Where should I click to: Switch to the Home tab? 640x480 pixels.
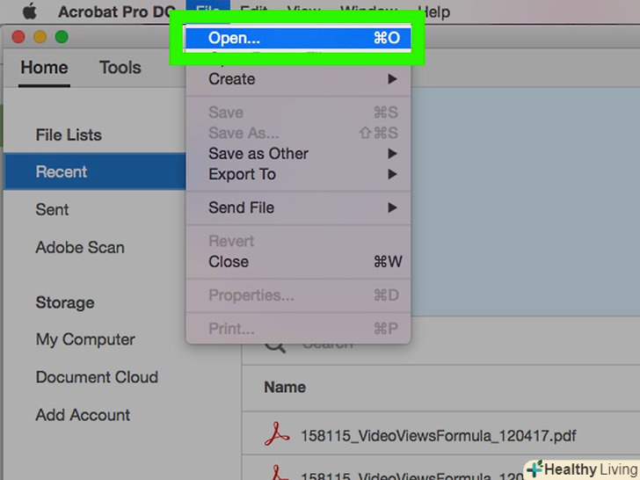click(44, 68)
